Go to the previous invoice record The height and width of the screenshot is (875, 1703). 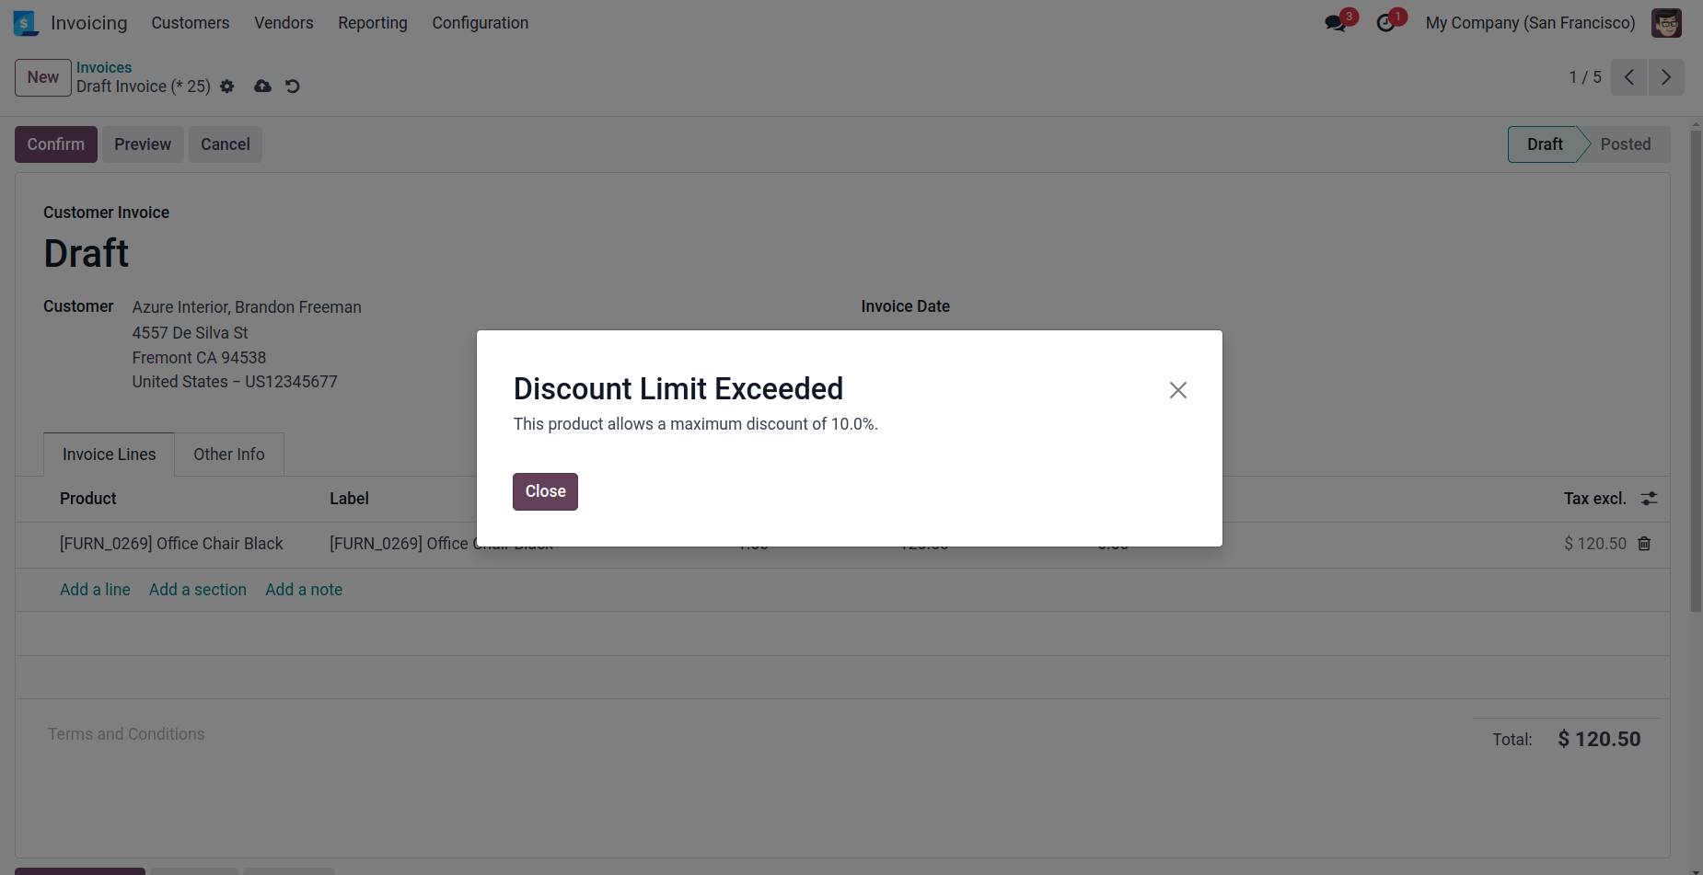pyautogui.click(x=1628, y=77)
